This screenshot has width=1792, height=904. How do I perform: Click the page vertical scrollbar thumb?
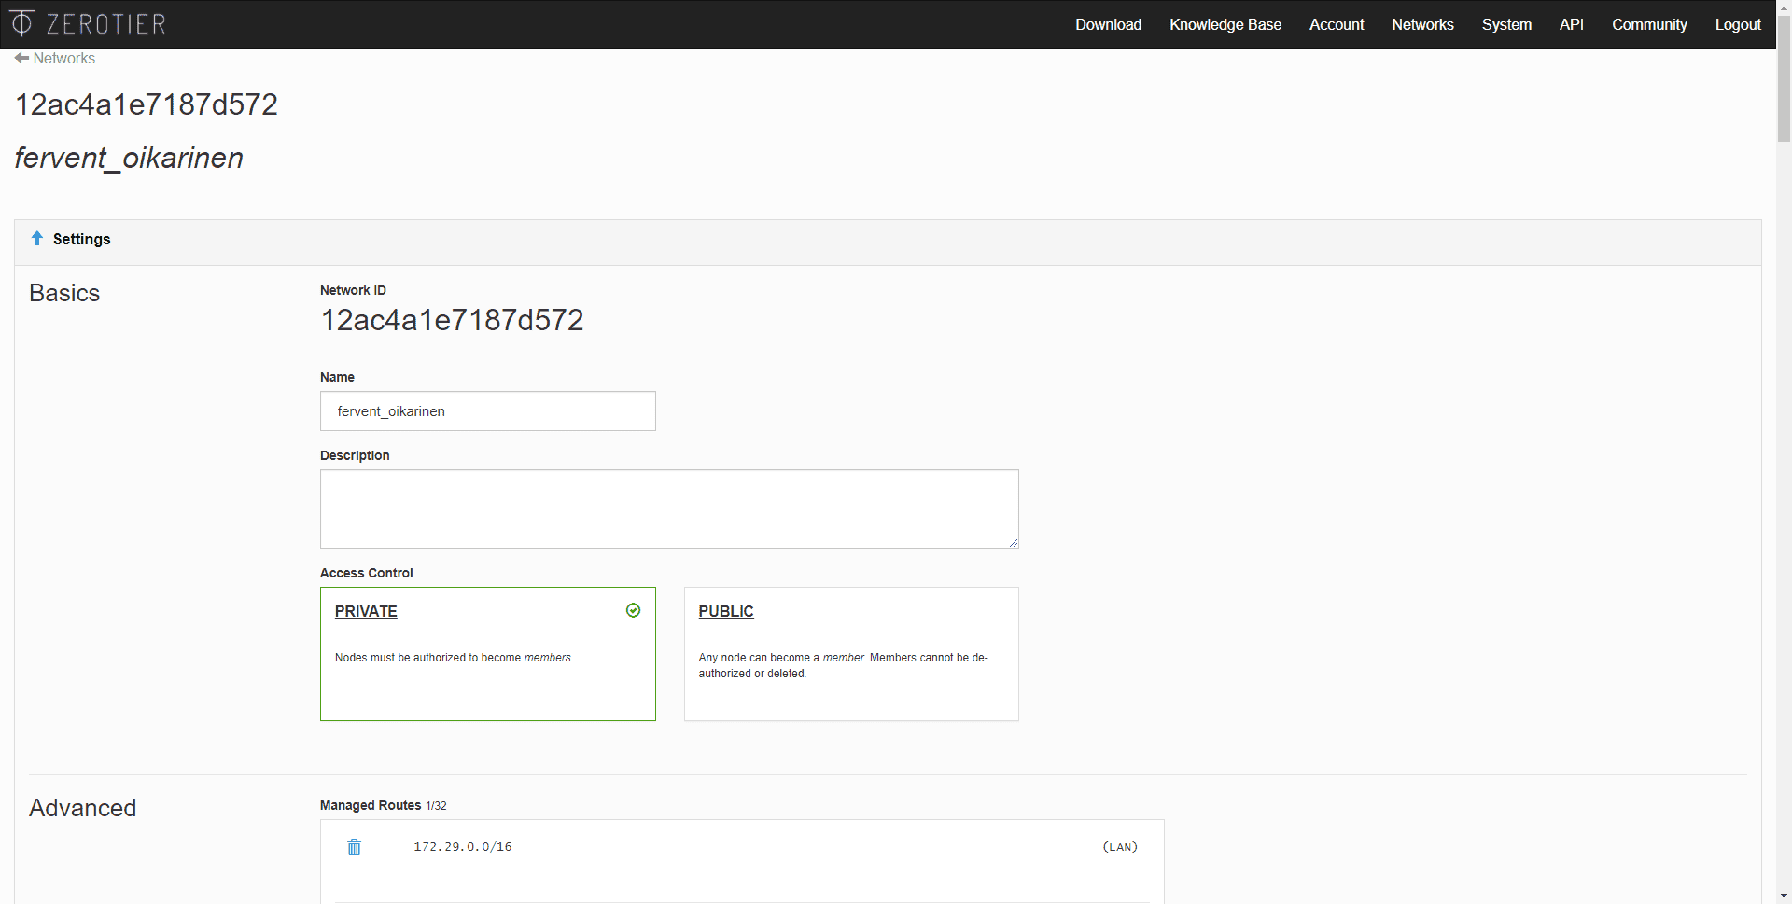1784,79
